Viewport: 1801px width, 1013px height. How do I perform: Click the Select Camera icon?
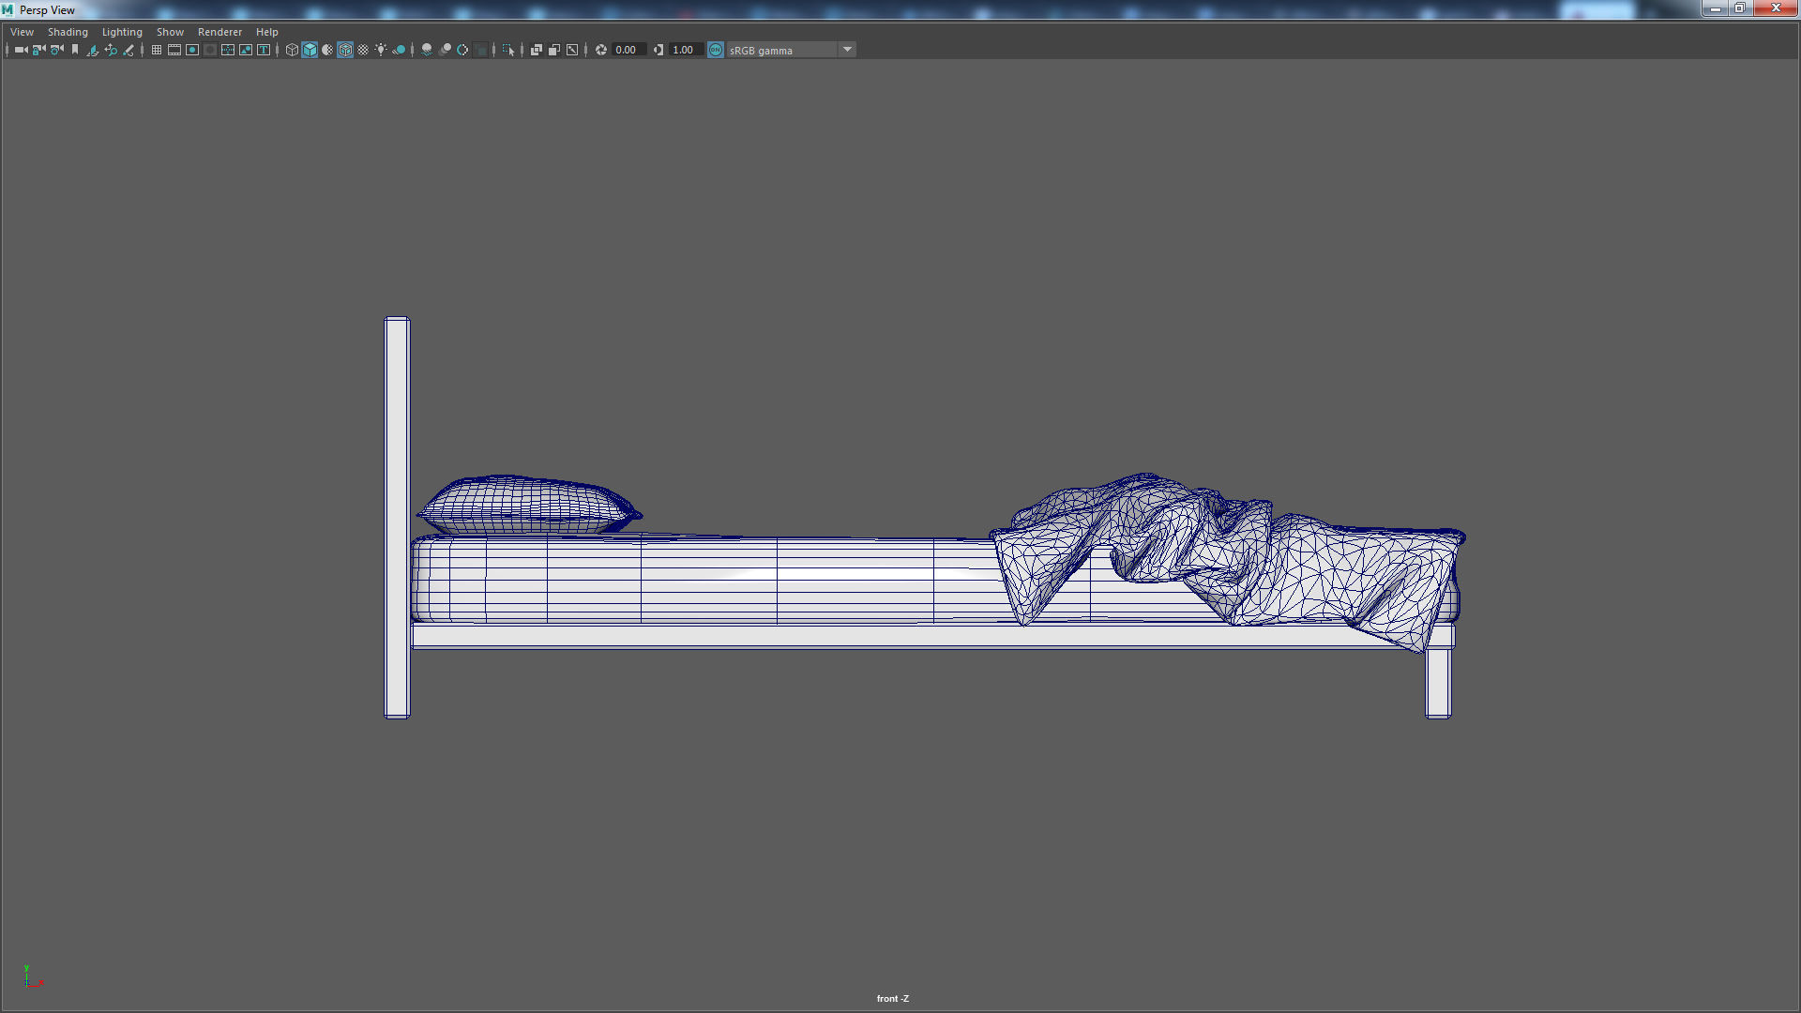click(x=21, y=50)
